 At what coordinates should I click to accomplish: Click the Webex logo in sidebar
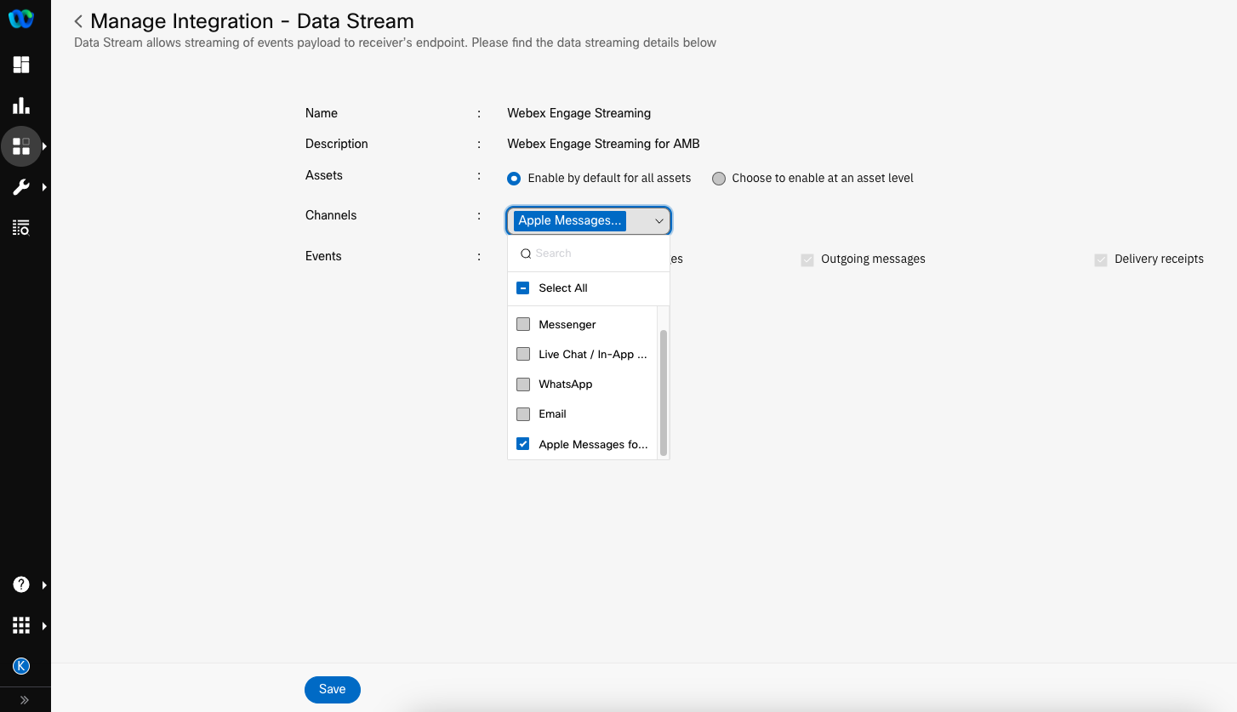21,20
